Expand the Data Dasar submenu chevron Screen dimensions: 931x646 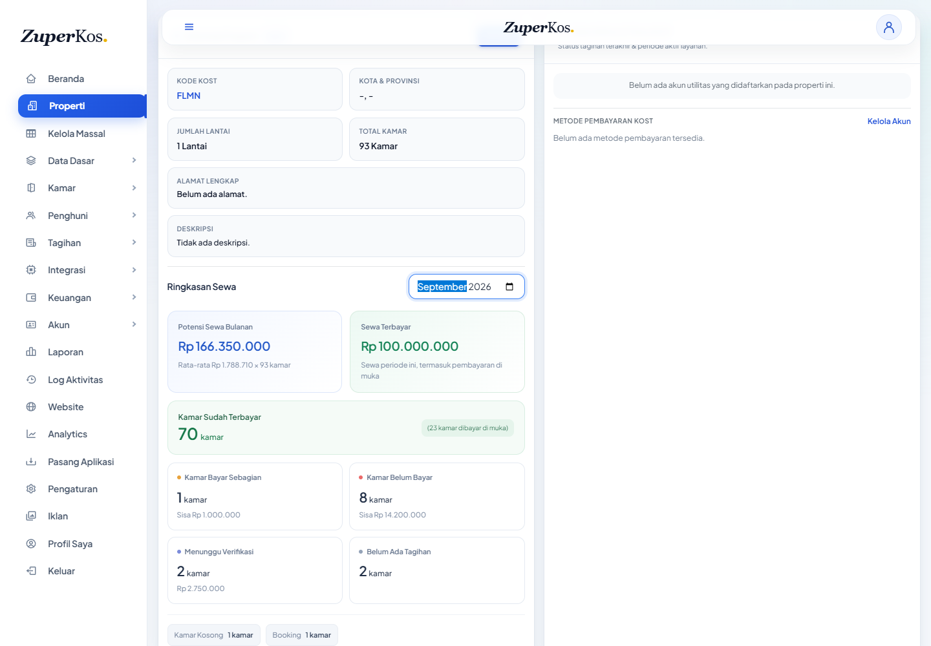point(134,161)
